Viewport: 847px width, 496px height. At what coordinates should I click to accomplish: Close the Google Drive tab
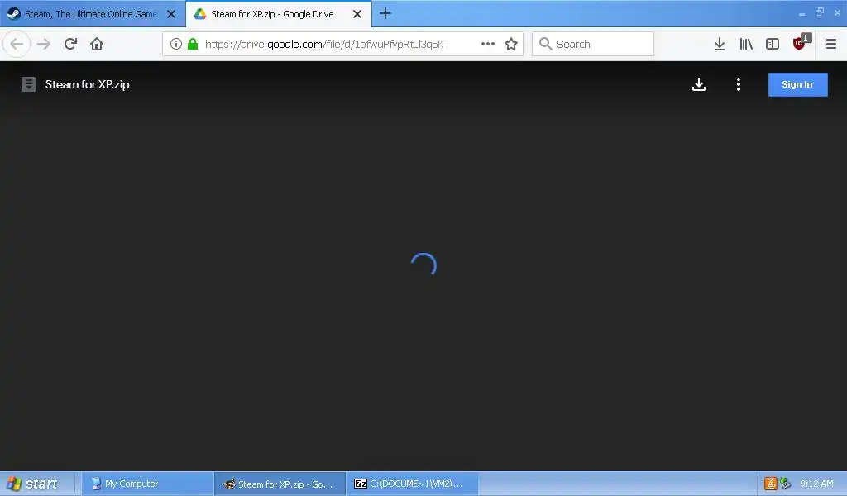pos(357,14)
